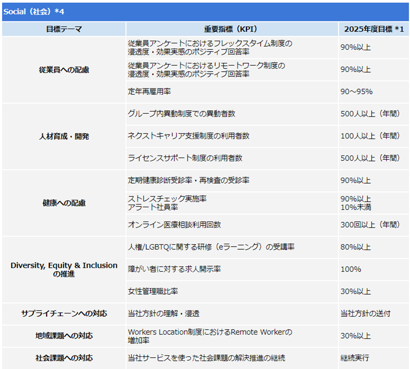
Task: Select the オンライン医療相談利用回数 KPI cell
Action: [174, 225]
